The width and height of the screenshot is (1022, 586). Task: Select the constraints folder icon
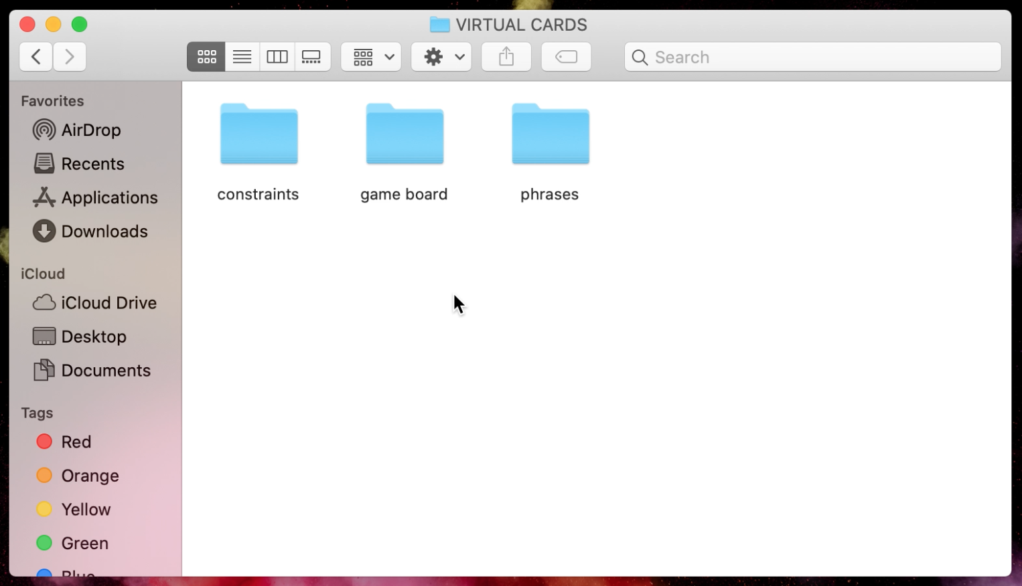tap(259, 134)
